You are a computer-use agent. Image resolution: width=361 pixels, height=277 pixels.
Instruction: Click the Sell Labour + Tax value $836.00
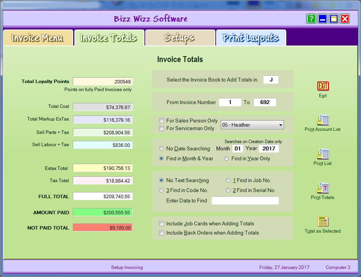[103, 145]
